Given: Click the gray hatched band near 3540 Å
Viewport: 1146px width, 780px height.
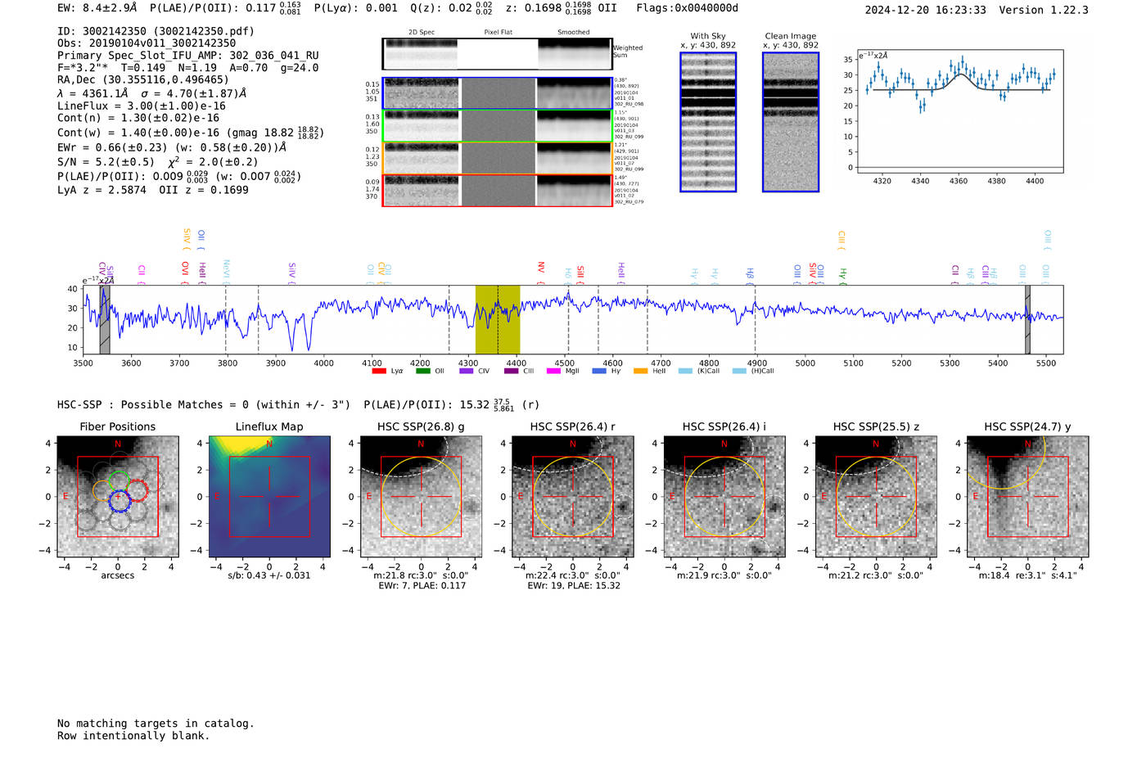Looking at the screenshot, I should tap(105, 319).
